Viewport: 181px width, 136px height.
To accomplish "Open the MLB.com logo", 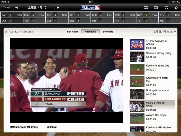I will [x=90, y=8].
